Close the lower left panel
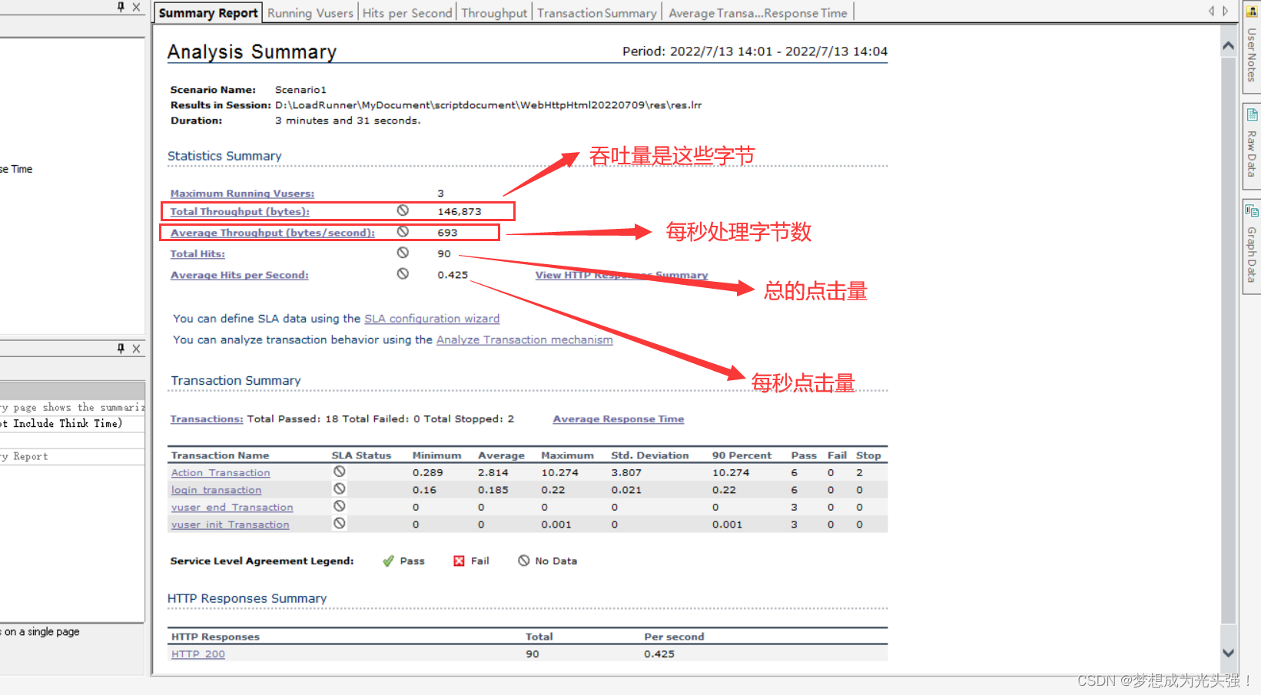Image resolution: width=1261 pixels, height=695 pixels. [x=136, y=349]
